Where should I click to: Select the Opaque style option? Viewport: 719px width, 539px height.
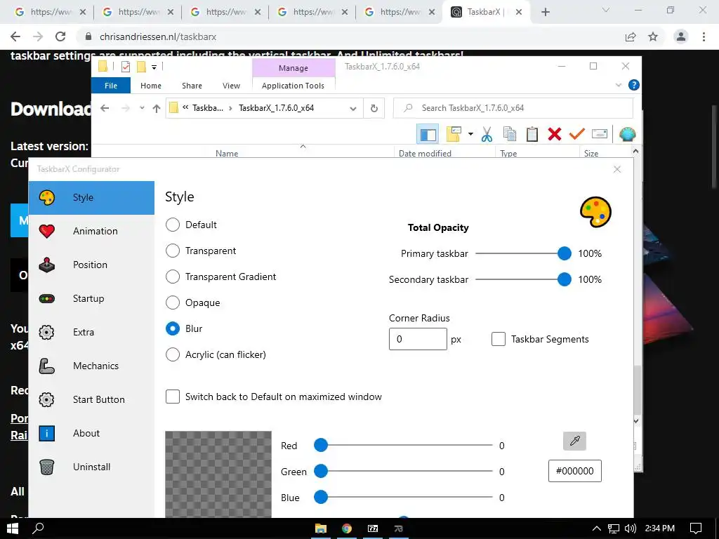point(173,302)
